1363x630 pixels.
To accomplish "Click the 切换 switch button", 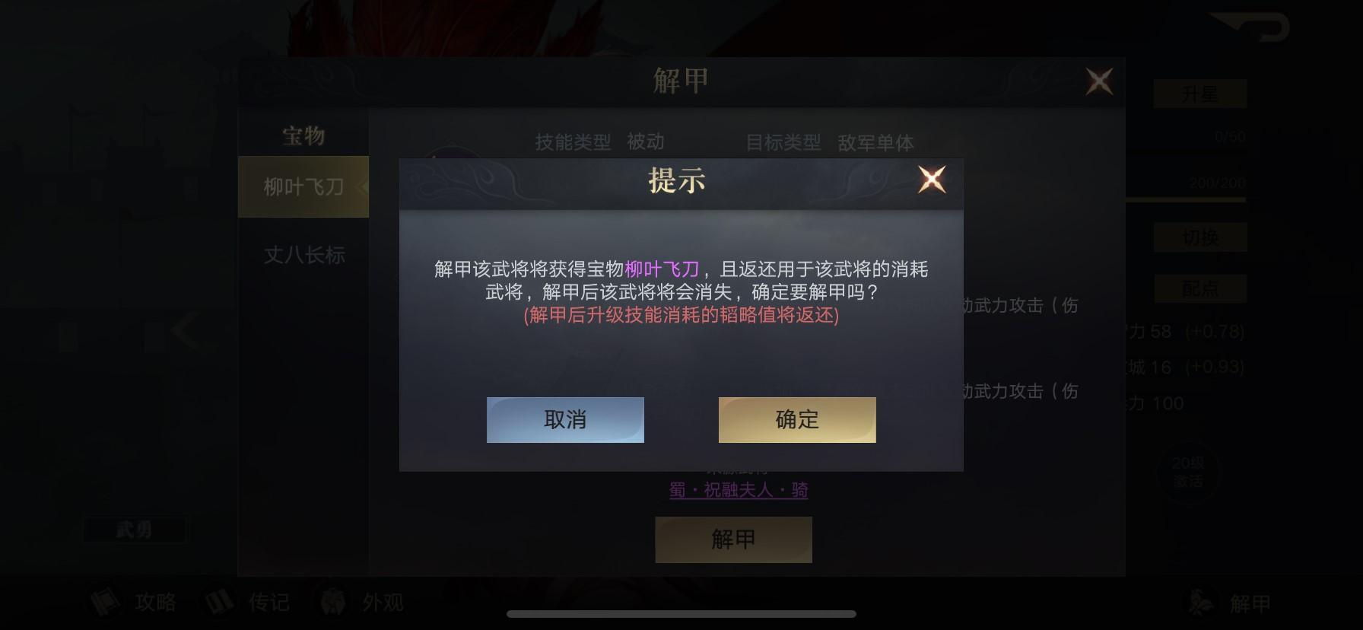I will 1200,237.
